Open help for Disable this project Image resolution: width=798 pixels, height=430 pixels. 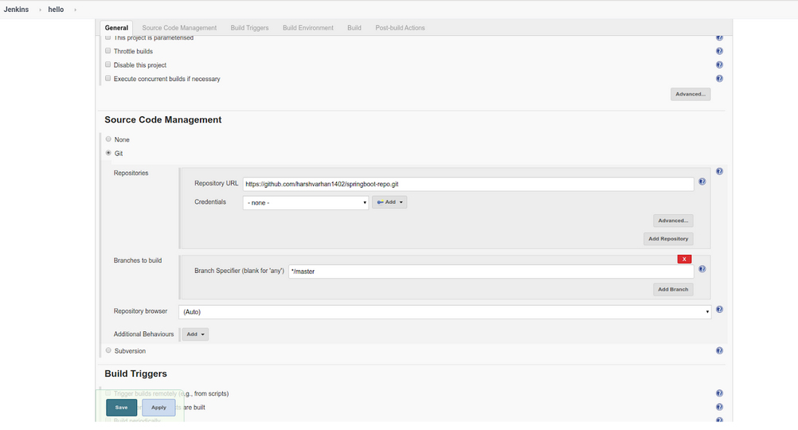(719, 65)
